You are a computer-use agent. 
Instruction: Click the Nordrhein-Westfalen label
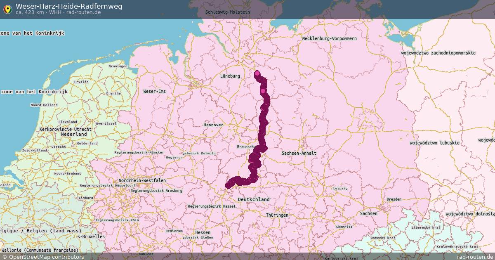[142, 181]
